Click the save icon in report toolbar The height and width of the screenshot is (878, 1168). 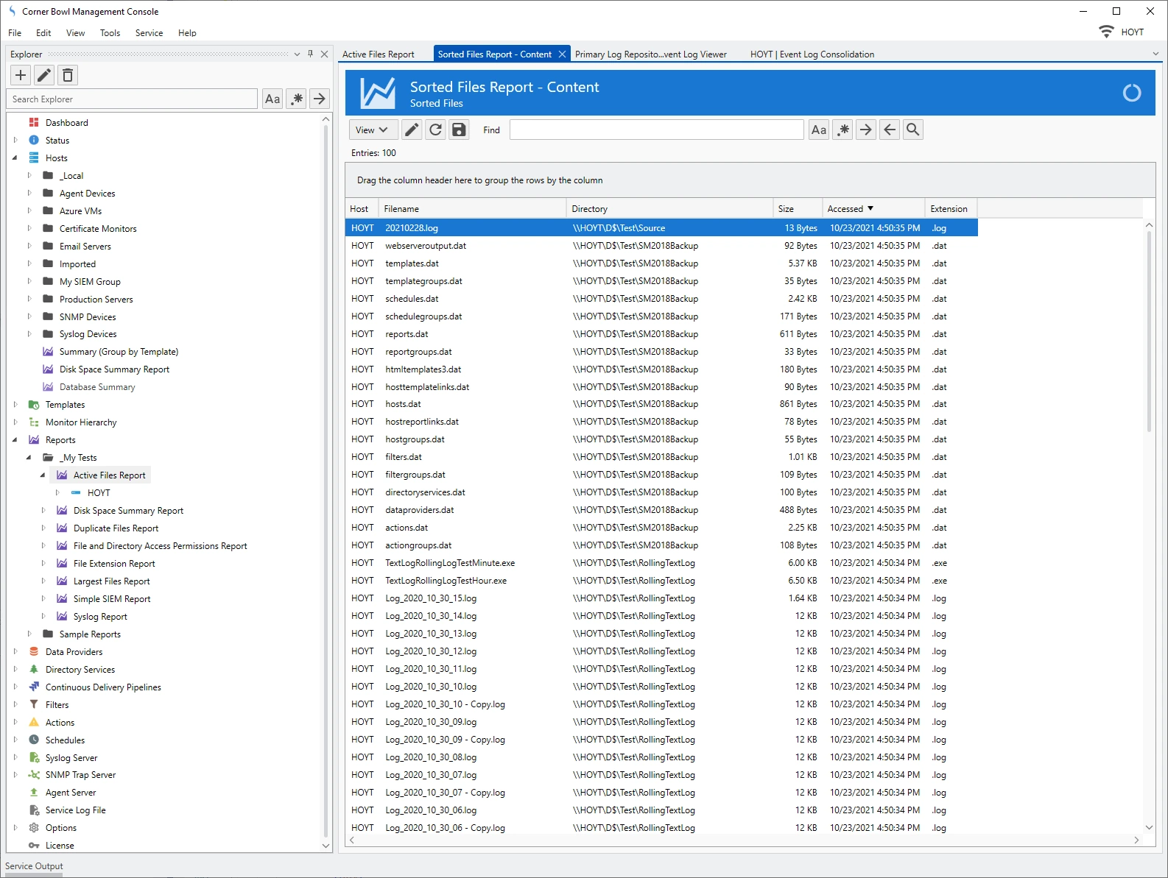(459, 130)
